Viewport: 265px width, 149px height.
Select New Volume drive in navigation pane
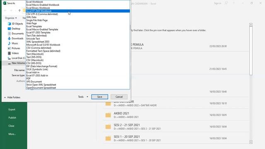pyautogui.click(x=17, y=63)
